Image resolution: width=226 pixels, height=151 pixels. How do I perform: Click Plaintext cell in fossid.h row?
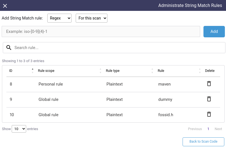point(115,115)
